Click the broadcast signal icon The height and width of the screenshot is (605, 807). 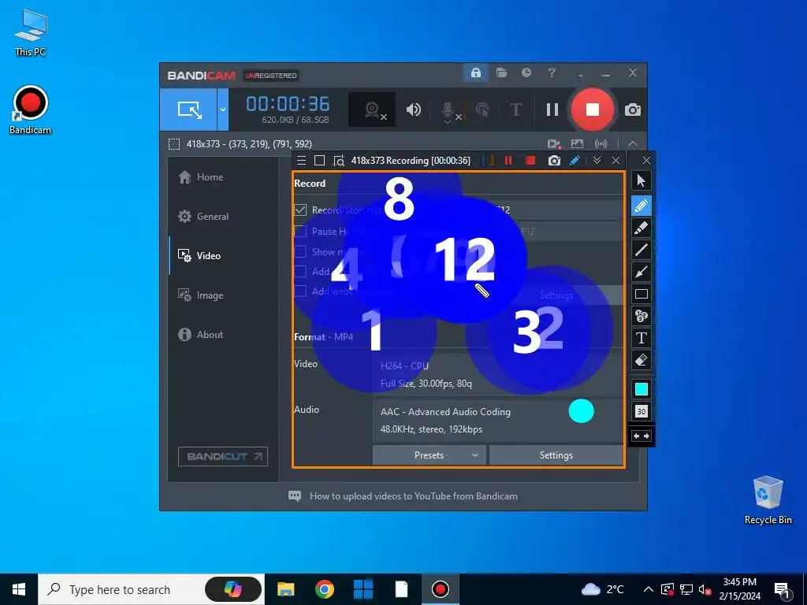(601, 144)
